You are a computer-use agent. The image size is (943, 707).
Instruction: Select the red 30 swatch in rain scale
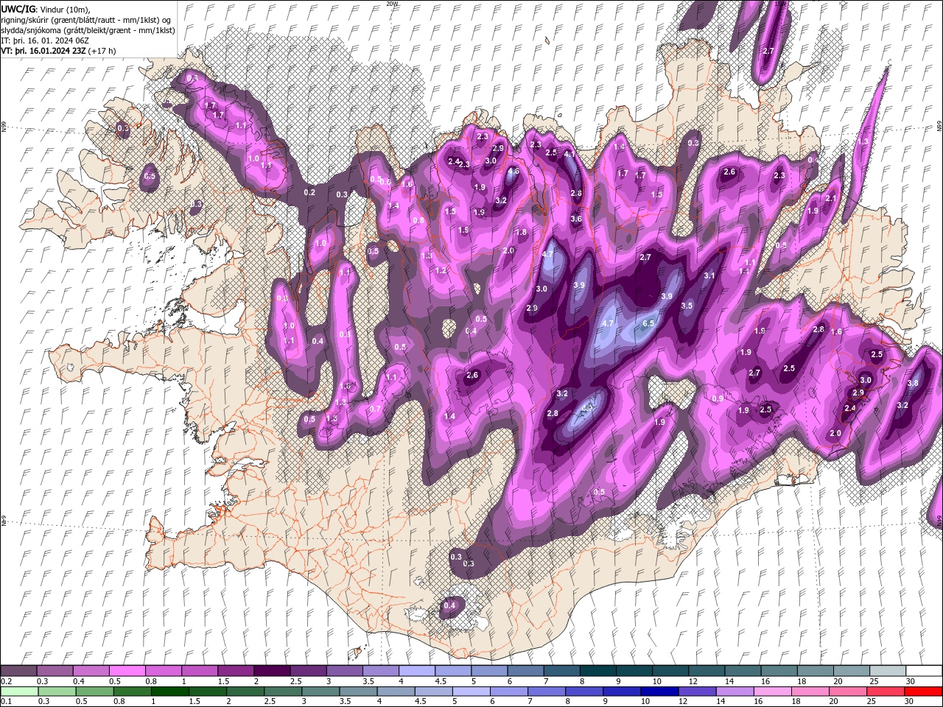coord(924,692)
